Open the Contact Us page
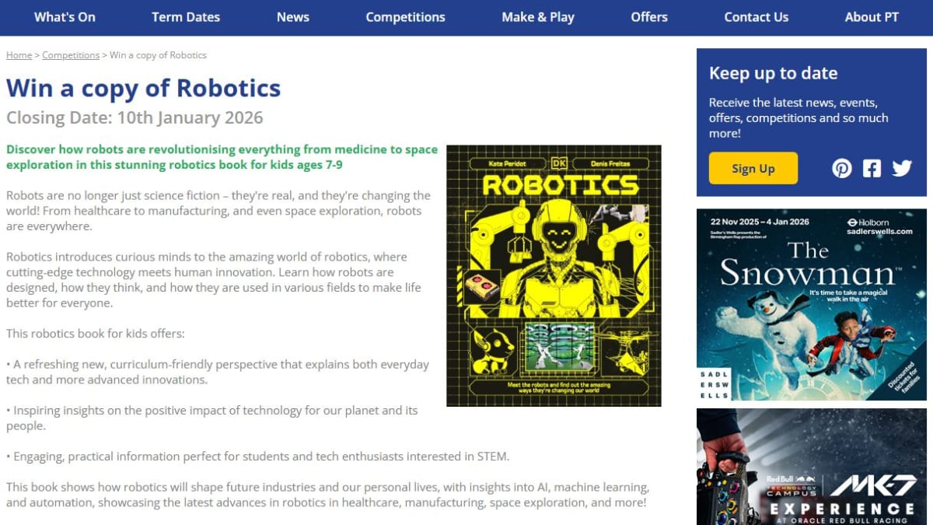 757,17
